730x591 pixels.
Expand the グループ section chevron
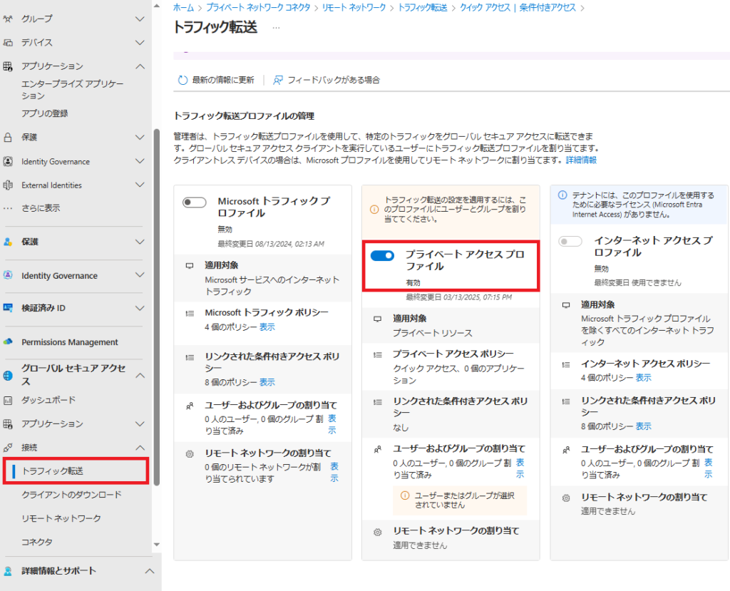[x=140, y=19]
